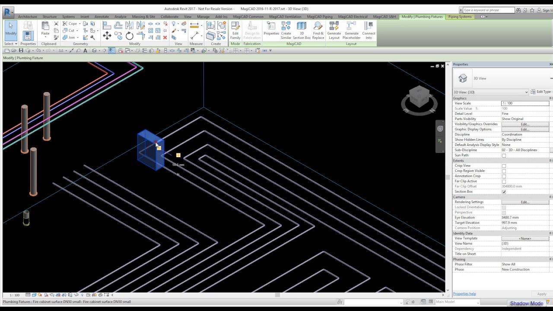553x311 pixels.
Task: Uncheck the Section Box checkbox
Action: (504, 192)
